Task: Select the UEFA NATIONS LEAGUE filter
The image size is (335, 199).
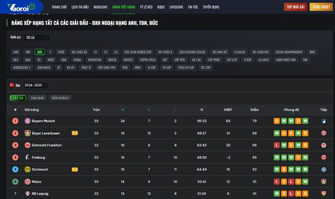Action: 192,52
